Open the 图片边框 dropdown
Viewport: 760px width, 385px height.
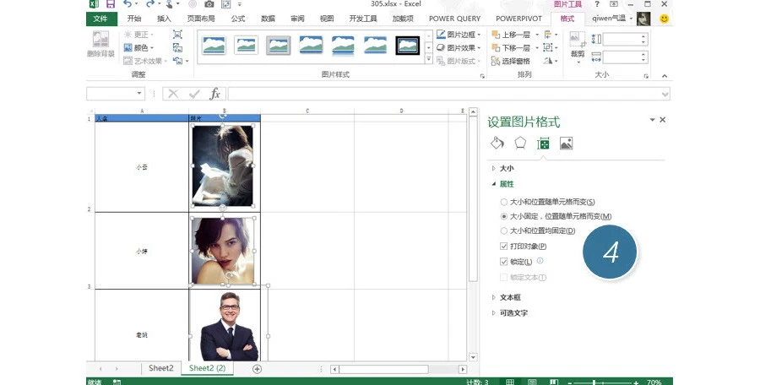click(x=459, y=35)
